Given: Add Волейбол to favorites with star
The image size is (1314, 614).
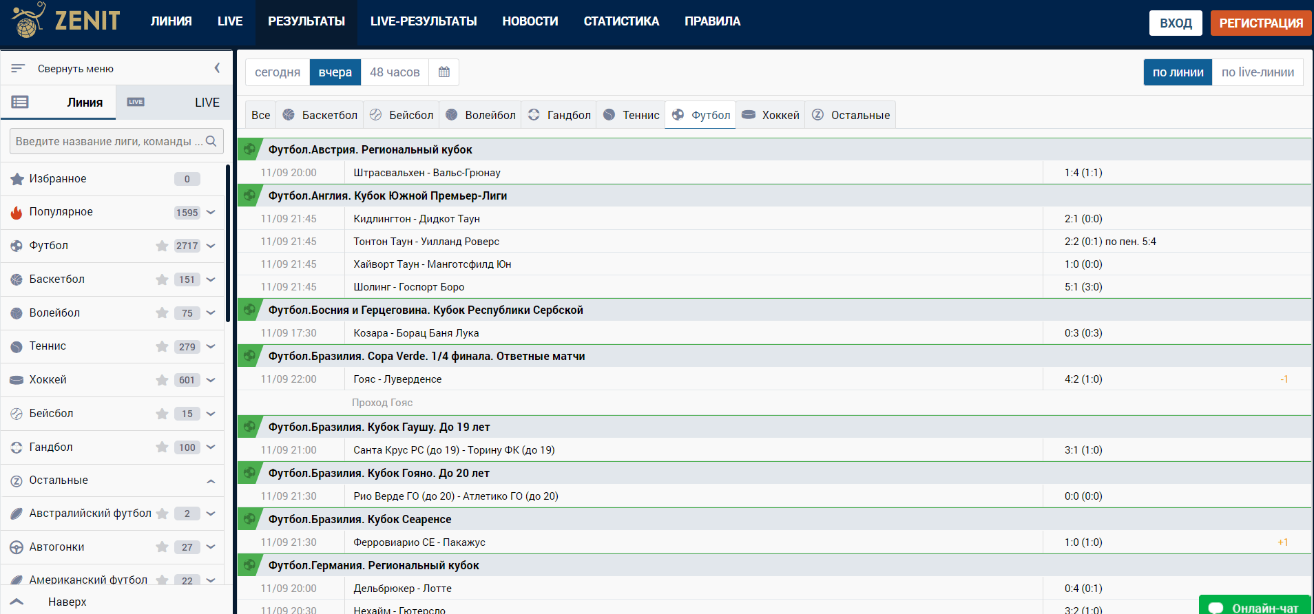Looking at the screenshot, I should pyautogui.click(x=162, y=313).
